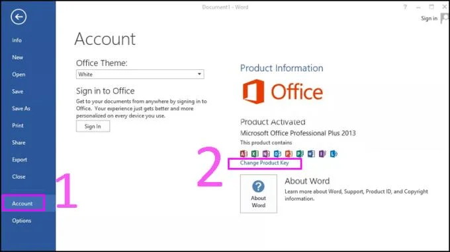This screenshot has height=252, width=450.
Task: Click the 'Microsoft Office Professional Plus 2013' text
Action: [x=298, y=133]
